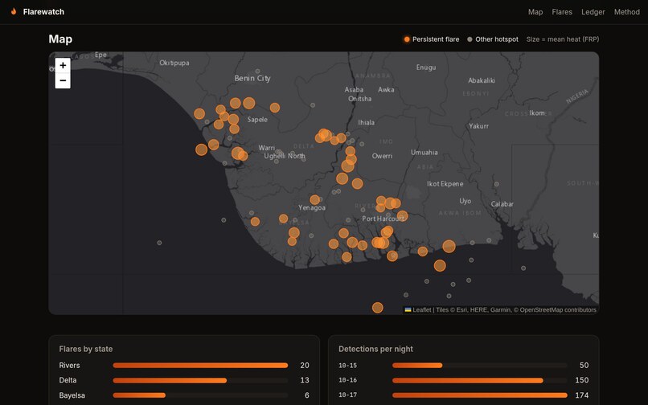Screen dimensions: 648x405
Task: Click the grey hotspot dot near Calabar
Action: pos(496,184)
